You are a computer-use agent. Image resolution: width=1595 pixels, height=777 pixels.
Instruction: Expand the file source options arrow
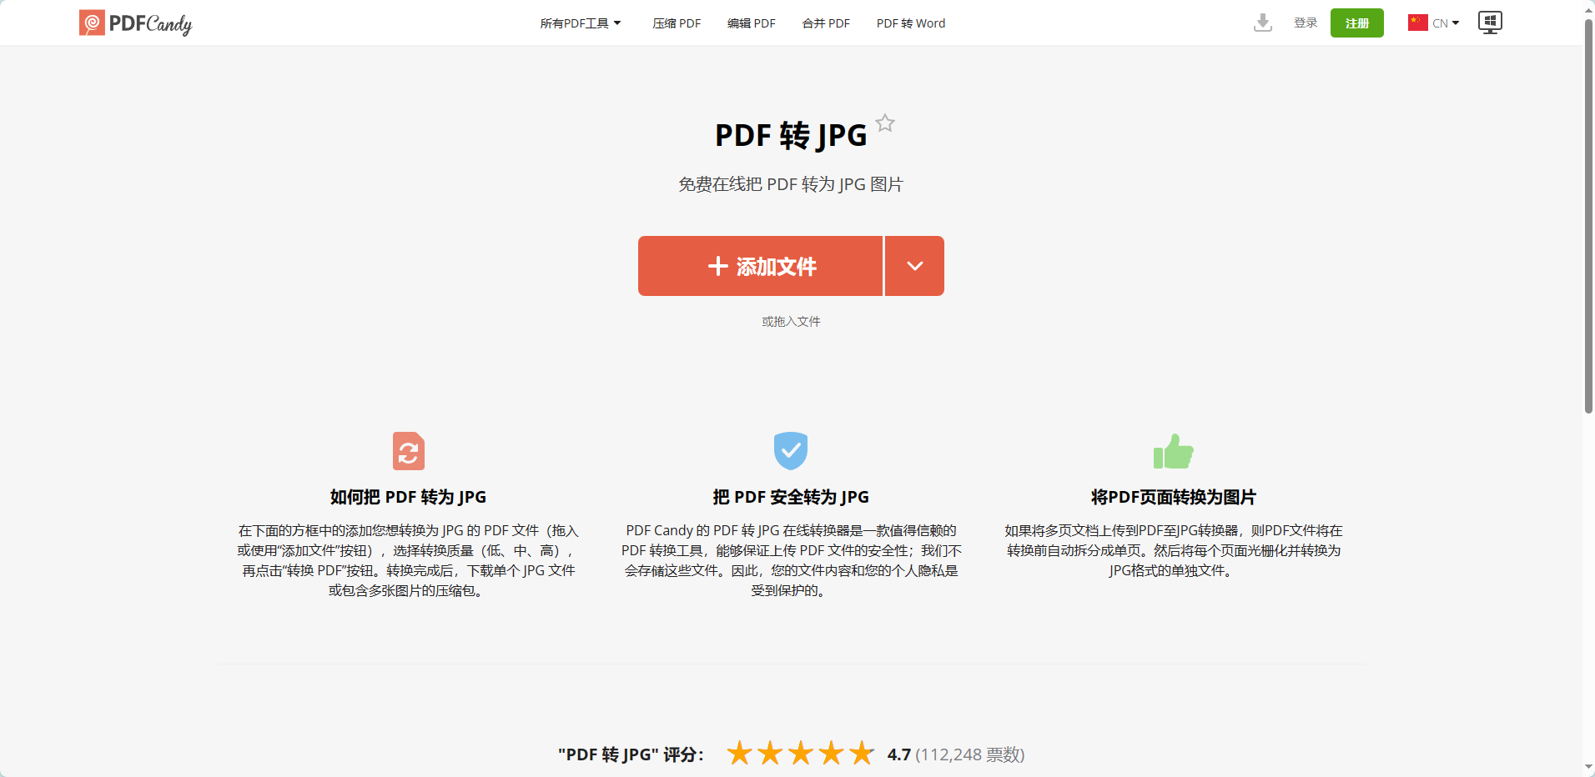pyautogui.click(x=914, y=266)
